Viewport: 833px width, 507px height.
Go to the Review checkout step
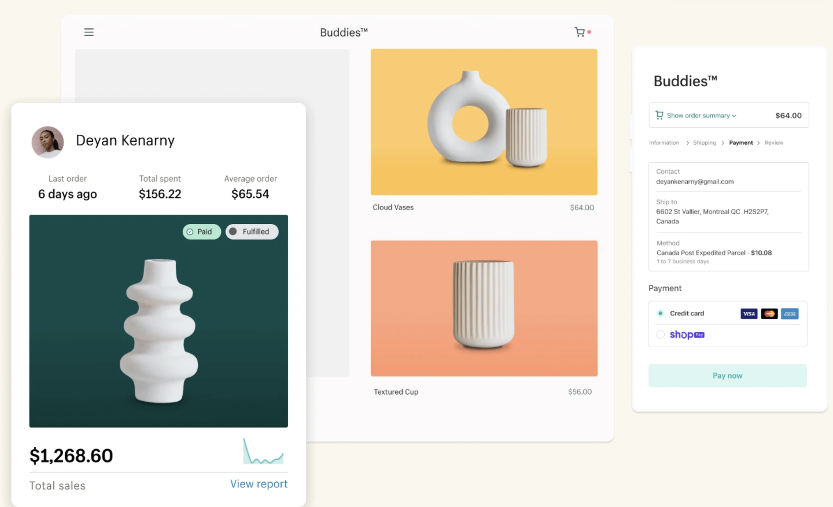[x=774, y=143]
